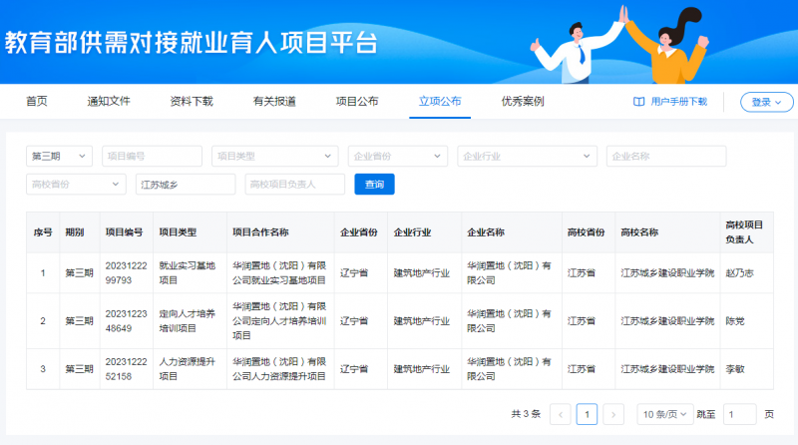The width and height of the screenshot is (798, 445).
Task: Click the jump-to-page number field
Action: click(739, 414)
